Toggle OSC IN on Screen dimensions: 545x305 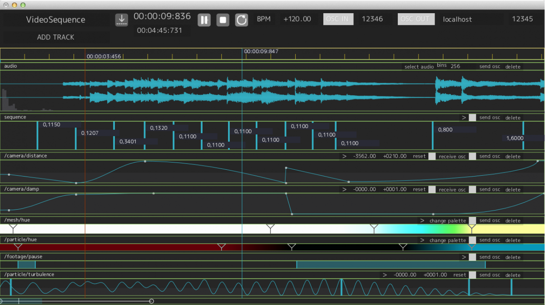point(338,19)
